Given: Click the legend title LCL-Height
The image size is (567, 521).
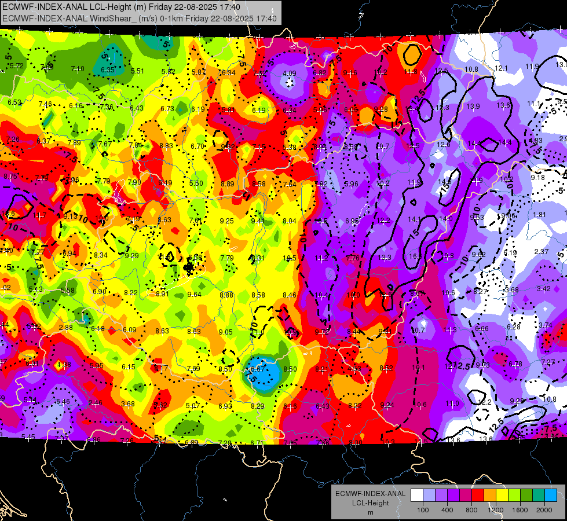Looking at the screenshot, I should coord(370,503).
